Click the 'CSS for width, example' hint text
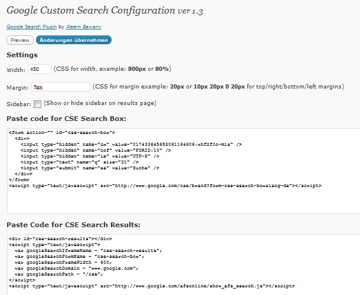This screenshot has height=295, width=360. tap(113, 69)
